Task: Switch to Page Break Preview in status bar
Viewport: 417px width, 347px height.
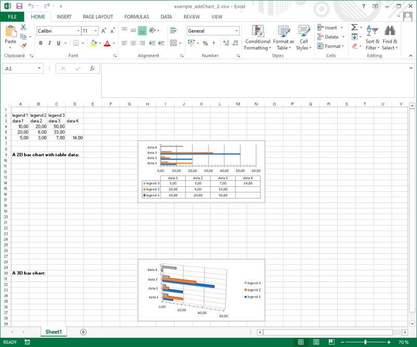Action: [x=332, y=342]
